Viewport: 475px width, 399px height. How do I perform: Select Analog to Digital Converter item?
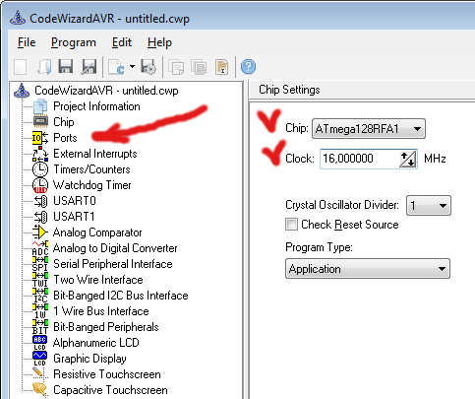[115, 248]
